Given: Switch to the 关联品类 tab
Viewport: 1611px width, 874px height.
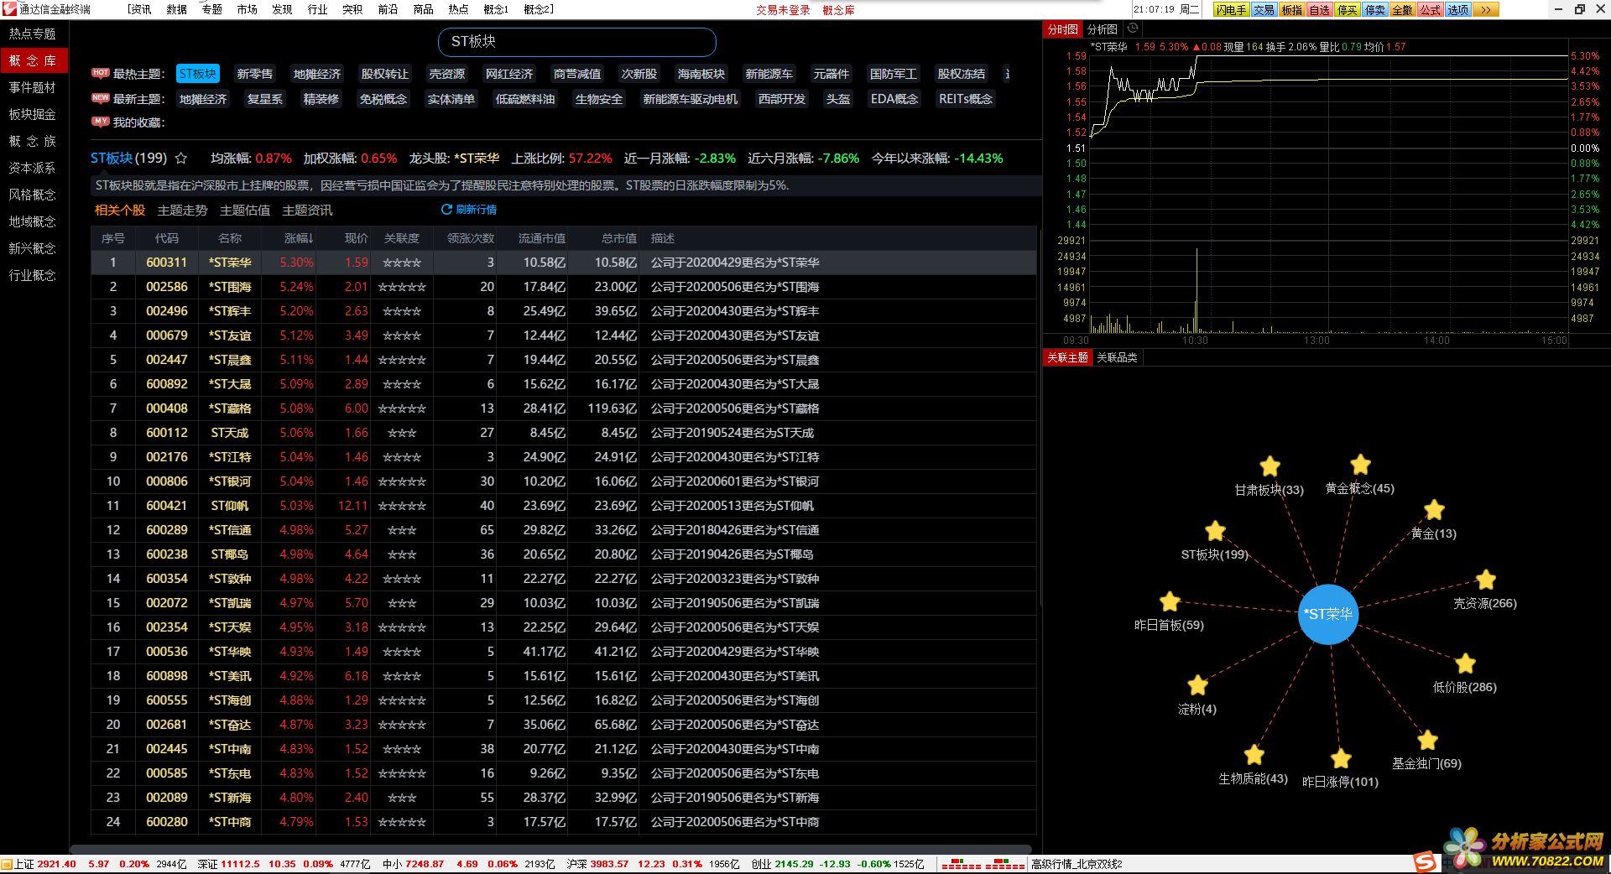Looking at the screenshot, I should (x=1117, y=358).
